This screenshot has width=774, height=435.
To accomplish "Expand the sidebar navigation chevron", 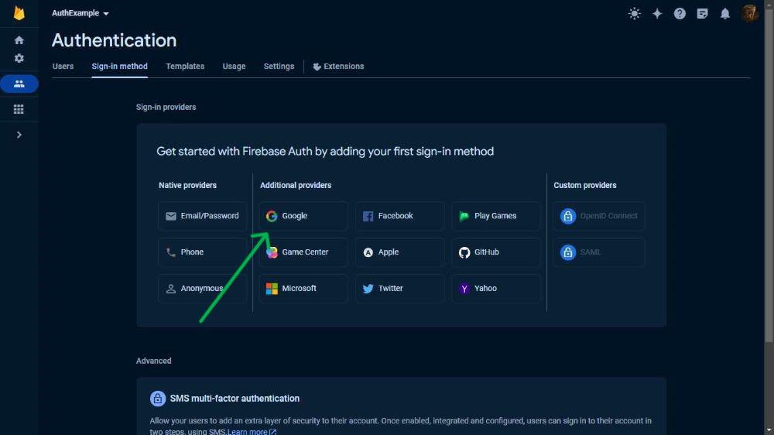I will [x=19, y=135].
